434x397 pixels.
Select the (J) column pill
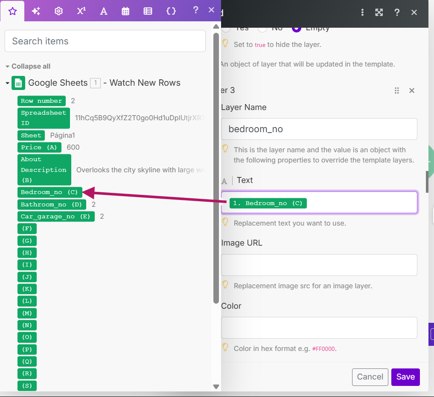(x=27, y=277)
